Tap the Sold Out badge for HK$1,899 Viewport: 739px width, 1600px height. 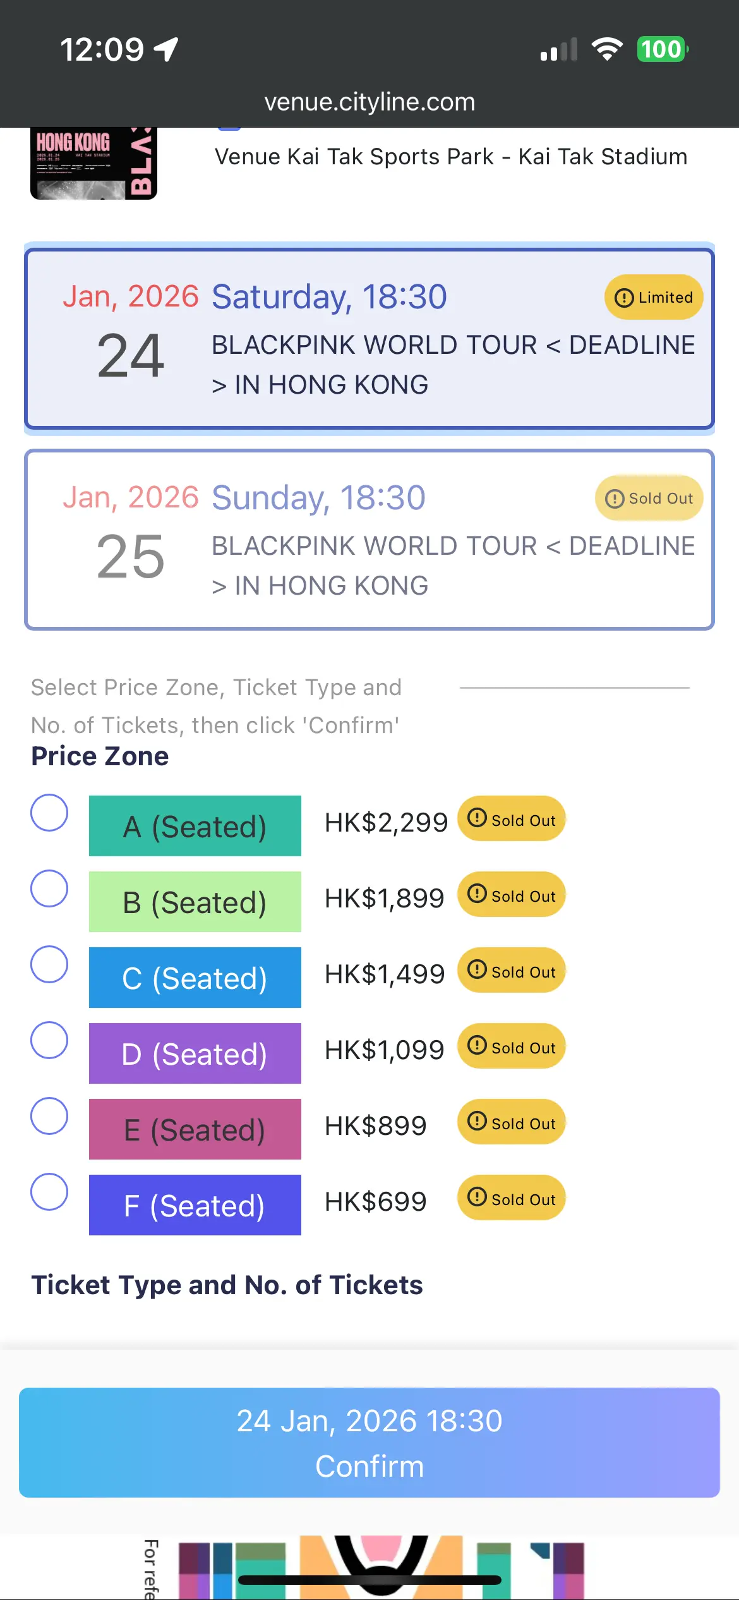[x=512, y=895]
